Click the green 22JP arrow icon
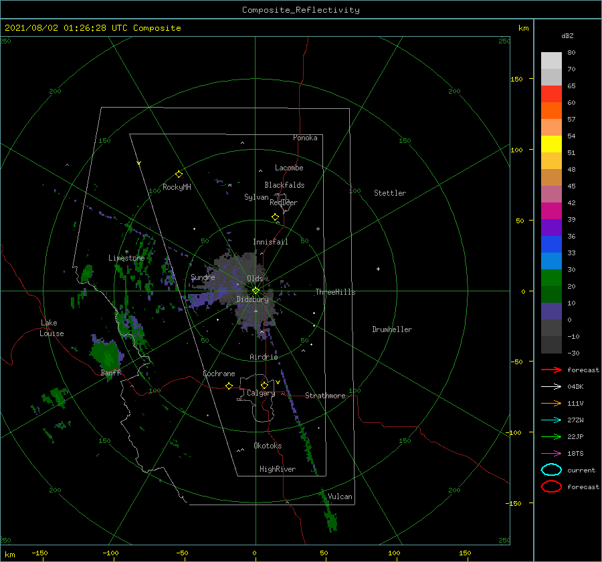This screenshot has height=562, width=602. pyautogui.click(x=551, y=436)
